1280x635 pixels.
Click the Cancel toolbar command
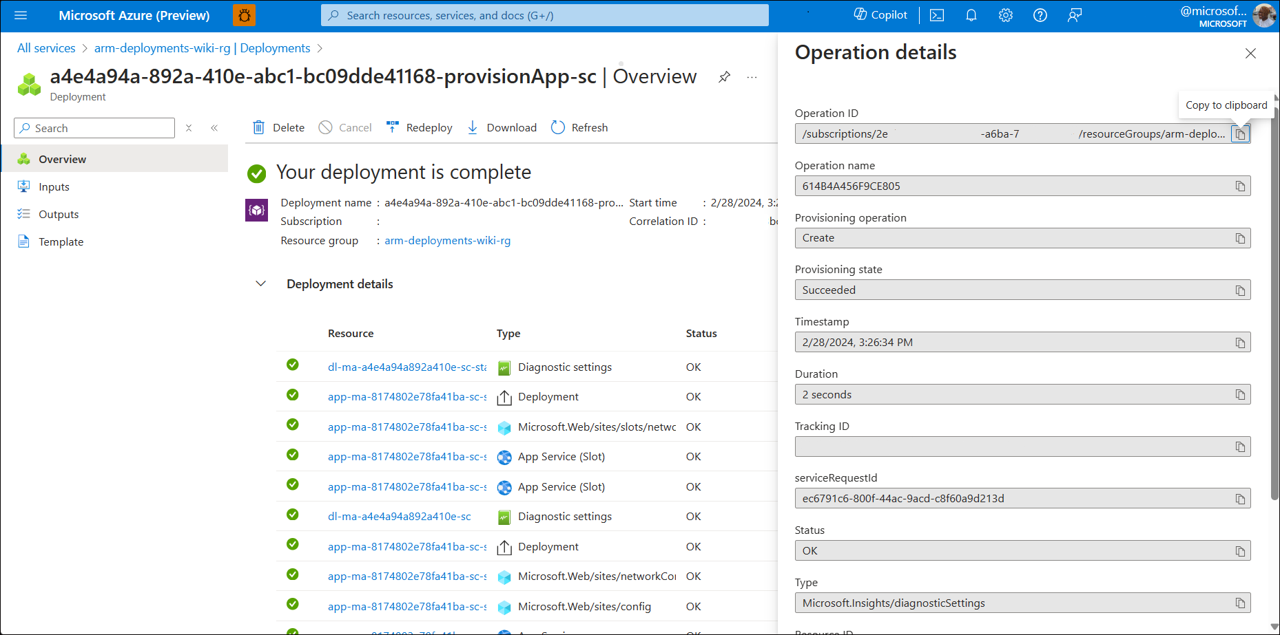(x=345, y=127)
